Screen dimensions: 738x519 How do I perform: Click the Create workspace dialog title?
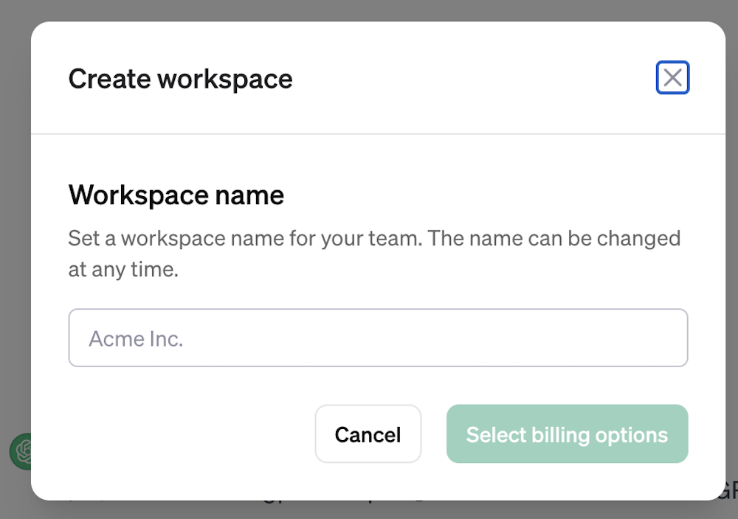(x=180, y=79)
